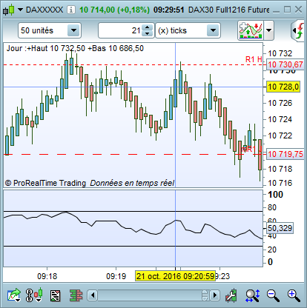This screenshot has width=307, height=308.
Task: Click the ProRealTime Trading copyright text
Action: (45, 183)
